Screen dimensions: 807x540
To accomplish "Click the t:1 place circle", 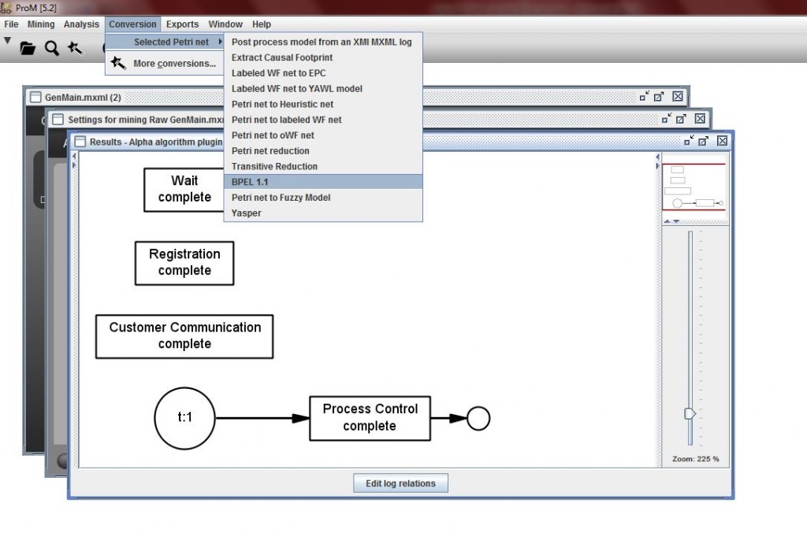I will [184, 418].
